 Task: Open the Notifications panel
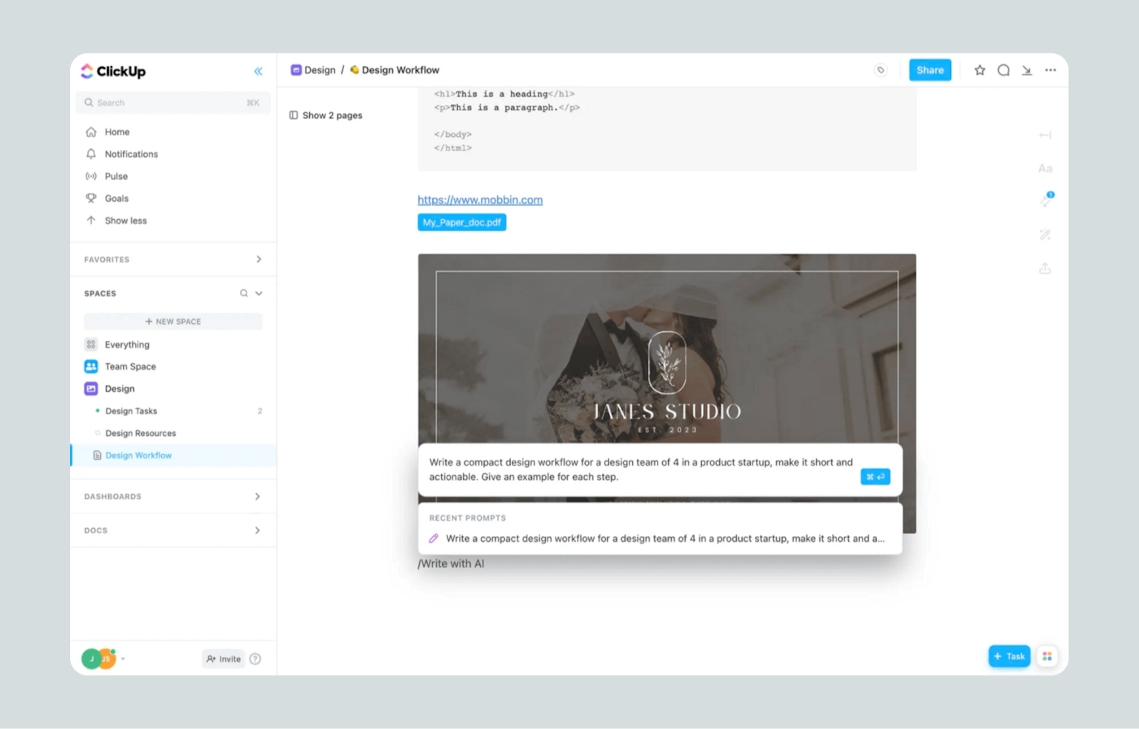pos(130,154)
